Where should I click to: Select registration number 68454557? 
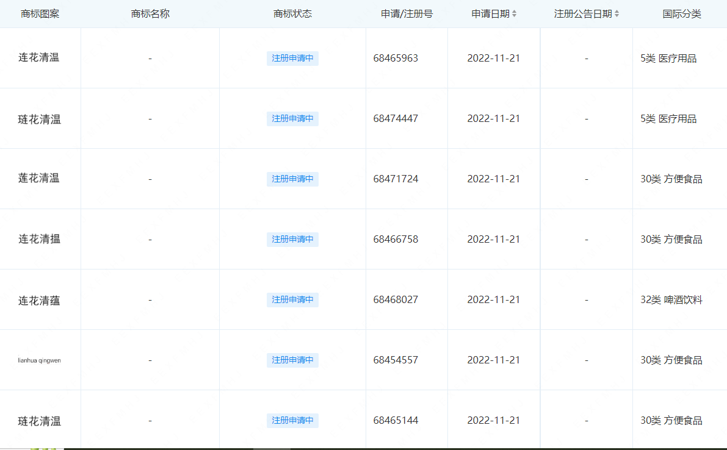[x=396, y=360]
